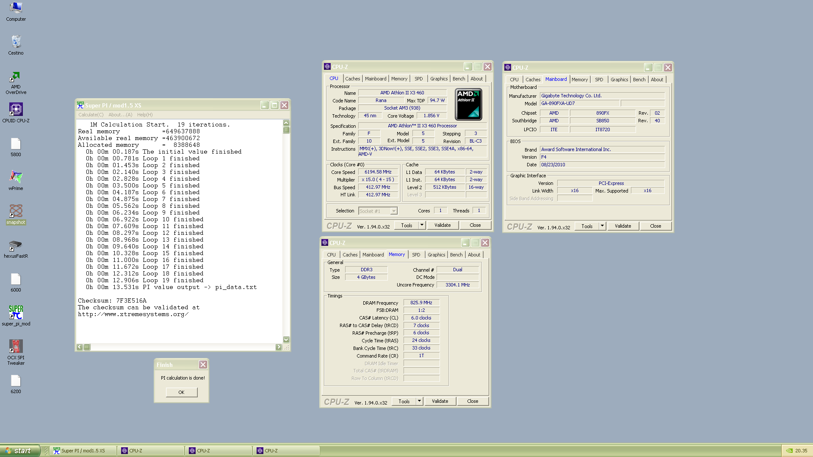Close the Finish dialog with X
The image size is (813, 457).
(x=203, y=364)
